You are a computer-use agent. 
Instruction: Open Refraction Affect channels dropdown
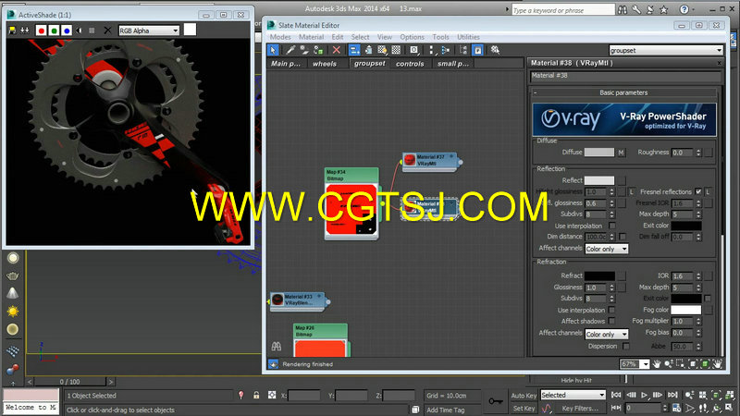(607, 334)
